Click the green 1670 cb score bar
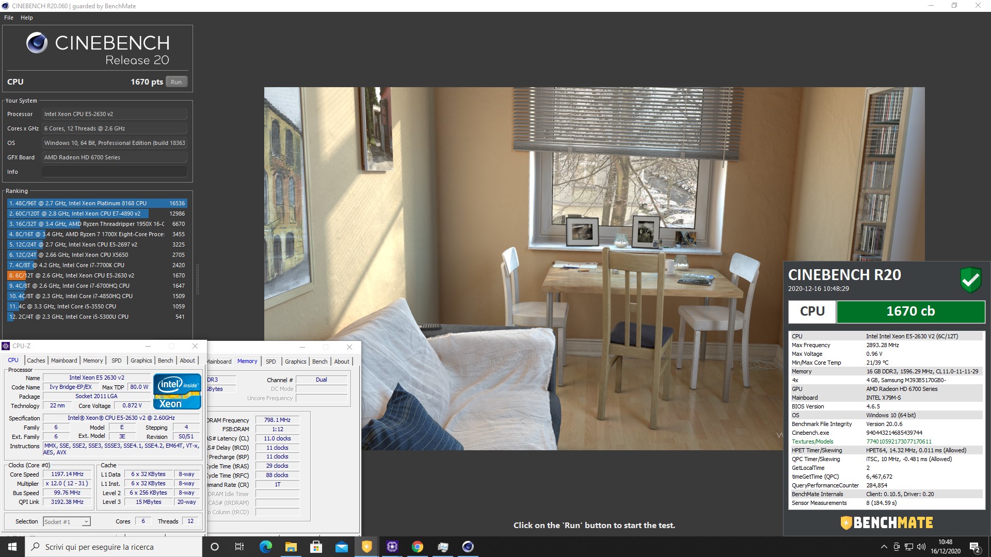 910,312
